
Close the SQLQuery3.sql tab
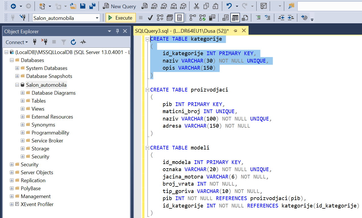tap(243, 31)
